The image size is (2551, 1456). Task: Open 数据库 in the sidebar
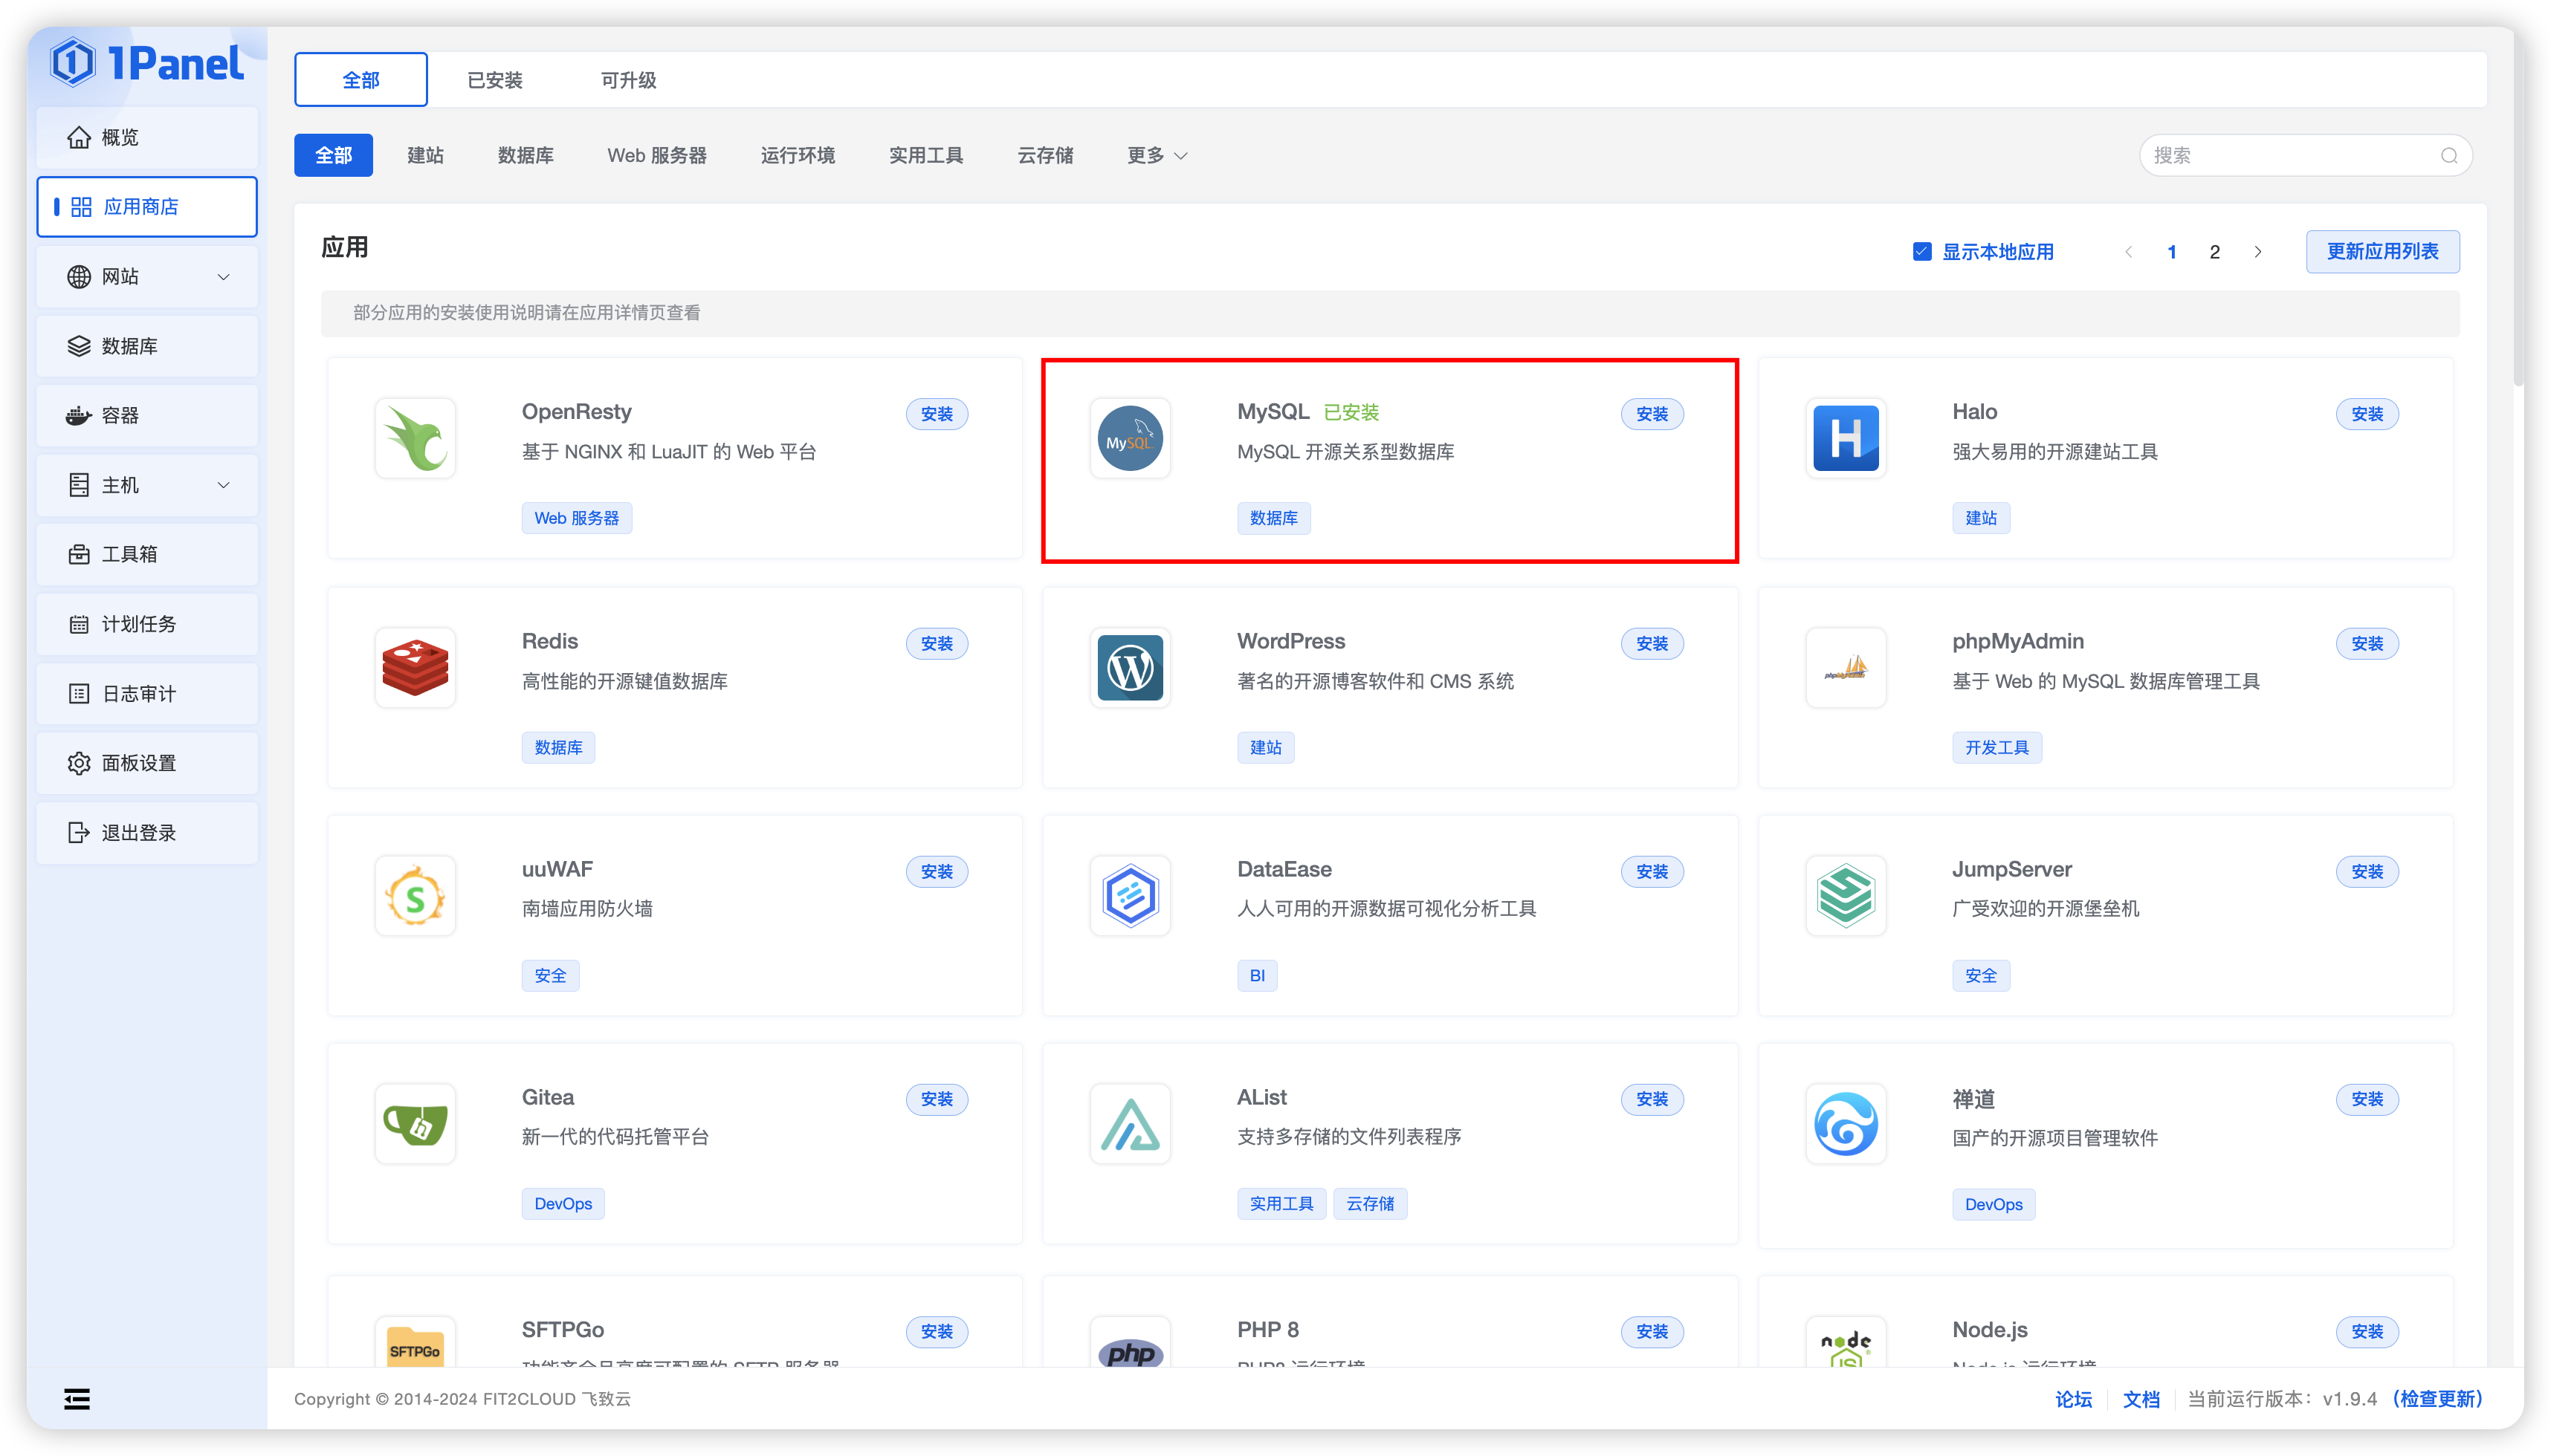click(147, 346)
